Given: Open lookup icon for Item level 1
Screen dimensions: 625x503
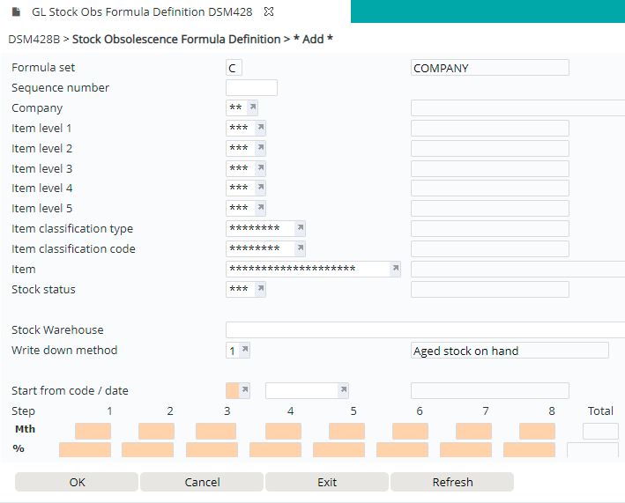Looking at the screenshot, I should coord(261,128).
